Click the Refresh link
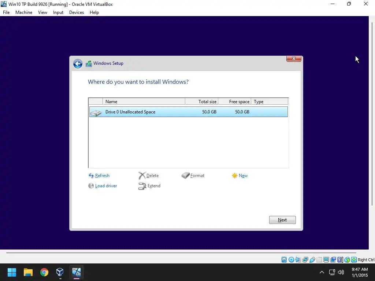 (x=102, y=176)
